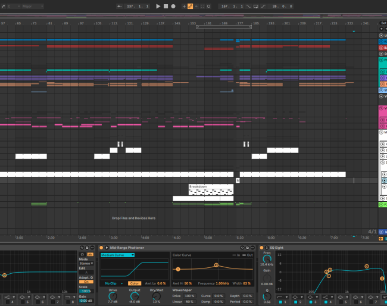
Task: Open the Medium Curve preset dropdown
Action: point(117,255)
